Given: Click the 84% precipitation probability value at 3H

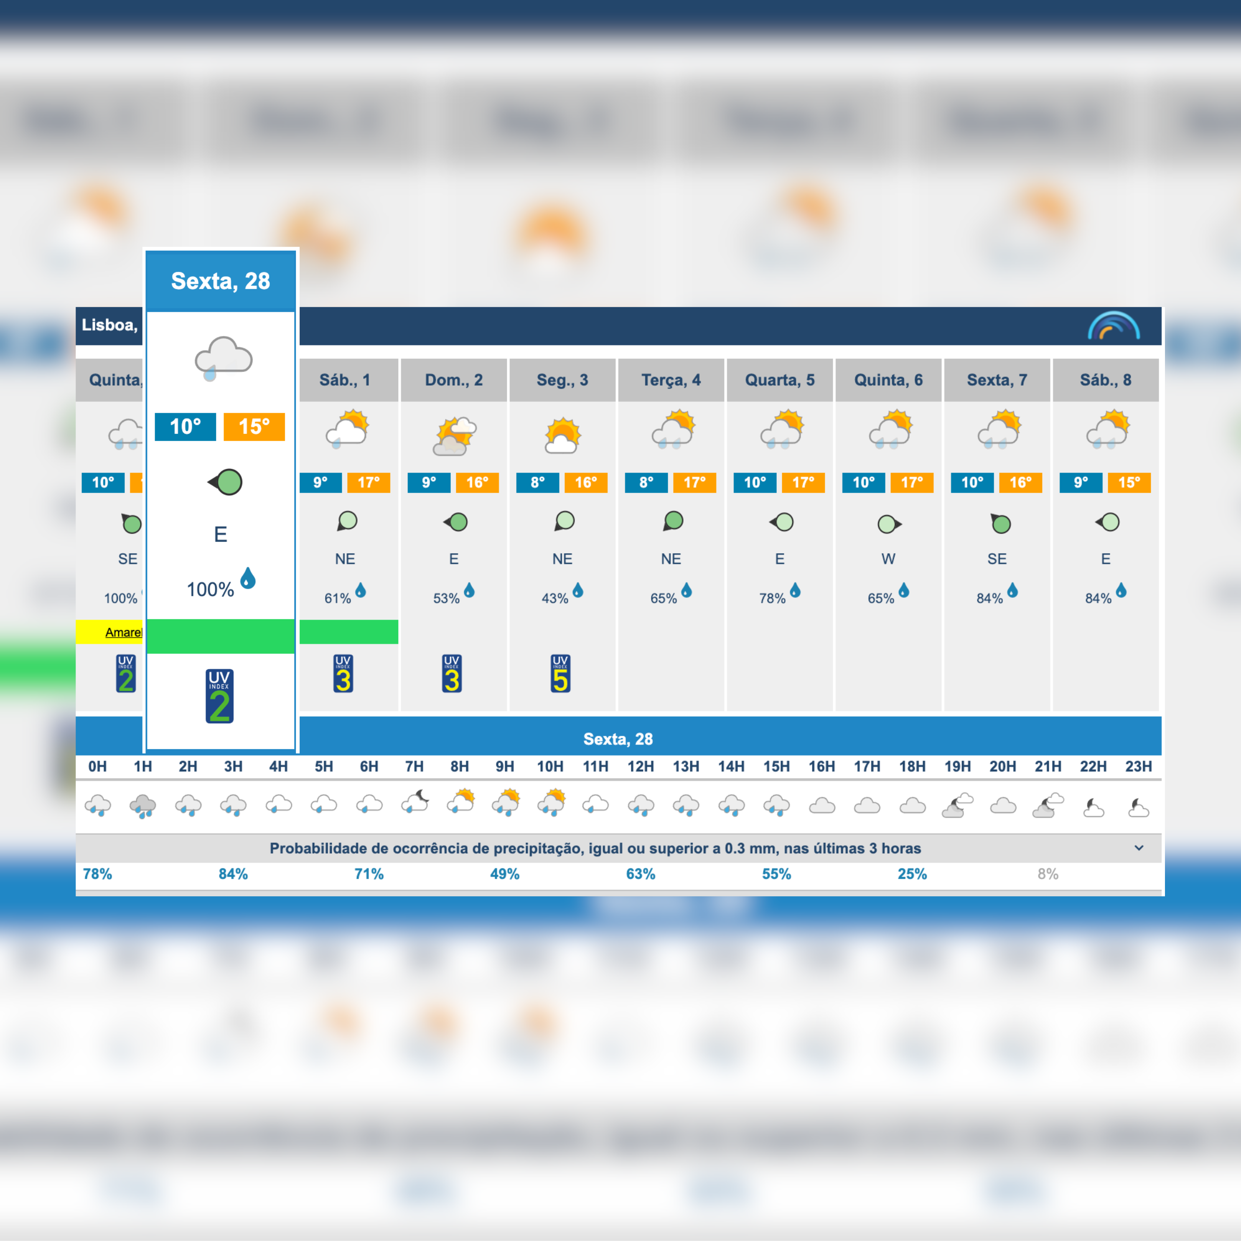Looking at the screenshot, I should pos(232,874).
